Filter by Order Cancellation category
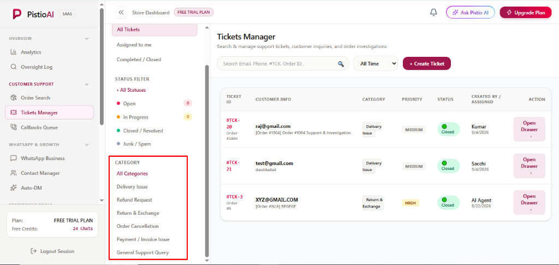The width and height of the screenshot is (559, 265). point(138,226)
